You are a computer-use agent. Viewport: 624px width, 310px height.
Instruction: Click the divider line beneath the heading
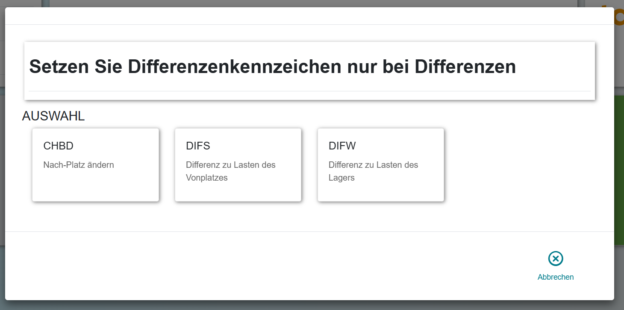click(309, 91)
